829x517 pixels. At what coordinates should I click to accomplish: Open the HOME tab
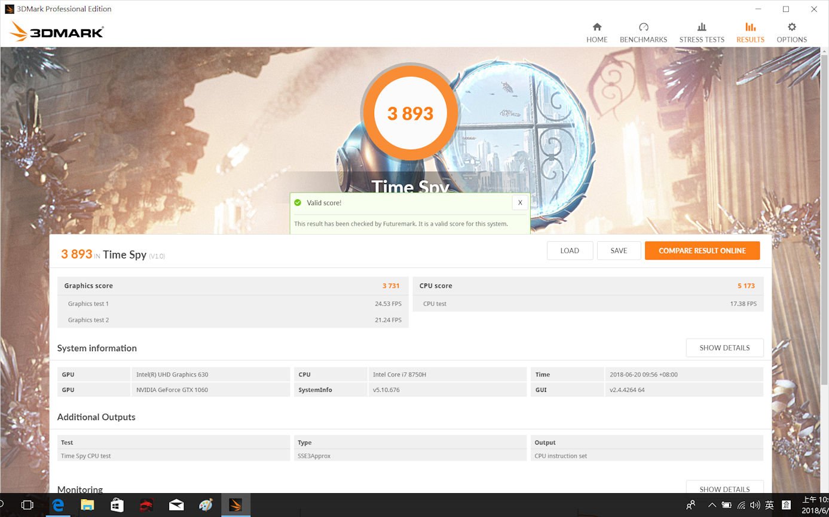[596, 33]
